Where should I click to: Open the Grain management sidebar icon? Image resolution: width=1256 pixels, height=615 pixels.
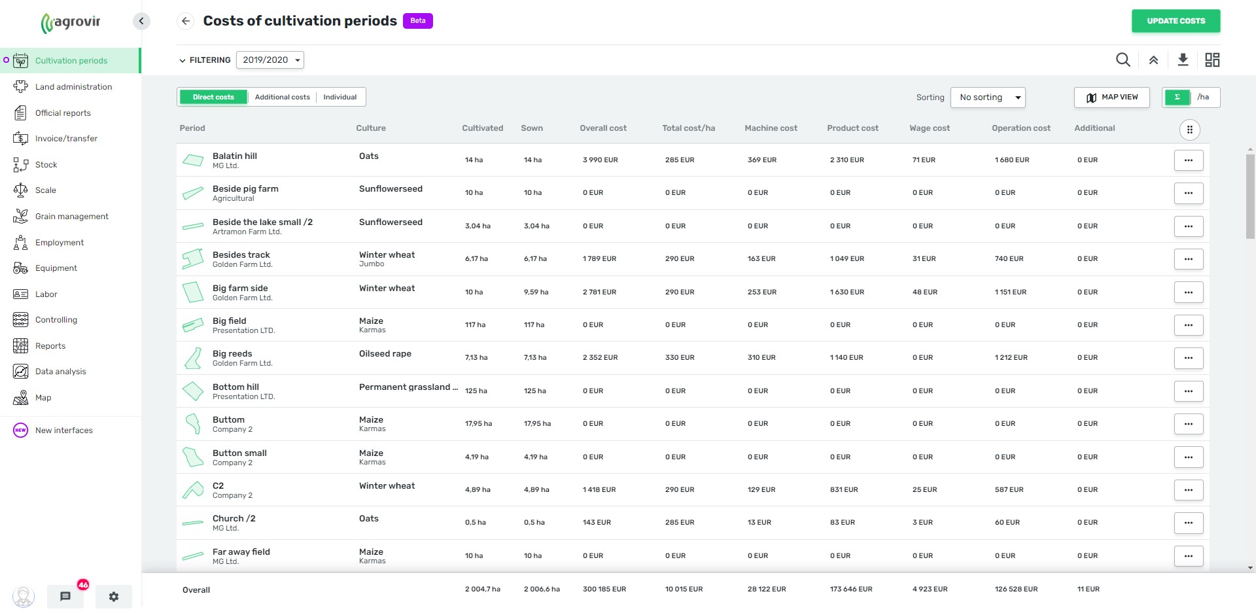coord(20,216)
